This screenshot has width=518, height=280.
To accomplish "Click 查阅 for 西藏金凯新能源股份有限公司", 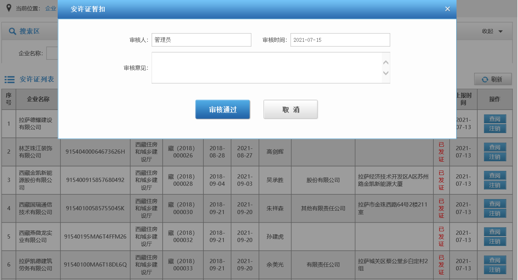I will click(495, 175).
